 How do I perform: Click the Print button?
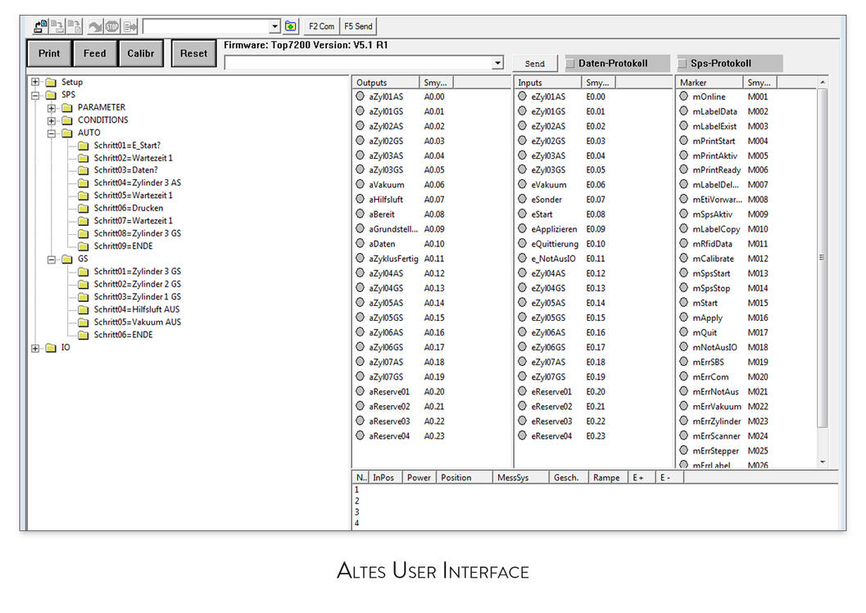pyautogui.click(x=49, y=53)
